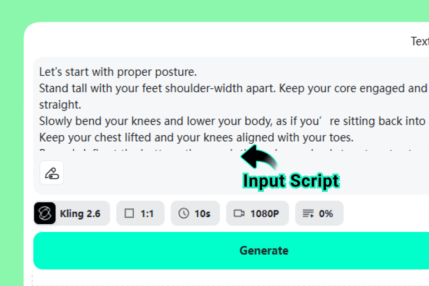Adjust the 0% creativity control

(x=319, y=213)
